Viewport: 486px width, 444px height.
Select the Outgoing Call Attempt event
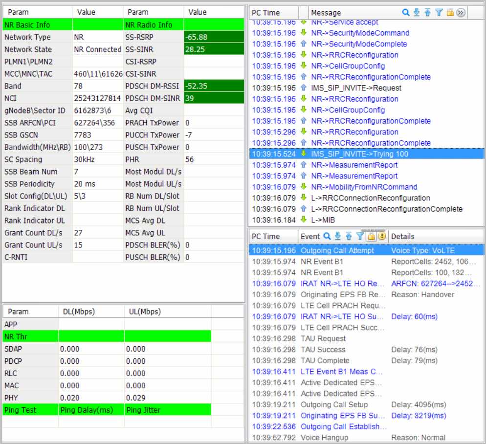click(337, 250)
